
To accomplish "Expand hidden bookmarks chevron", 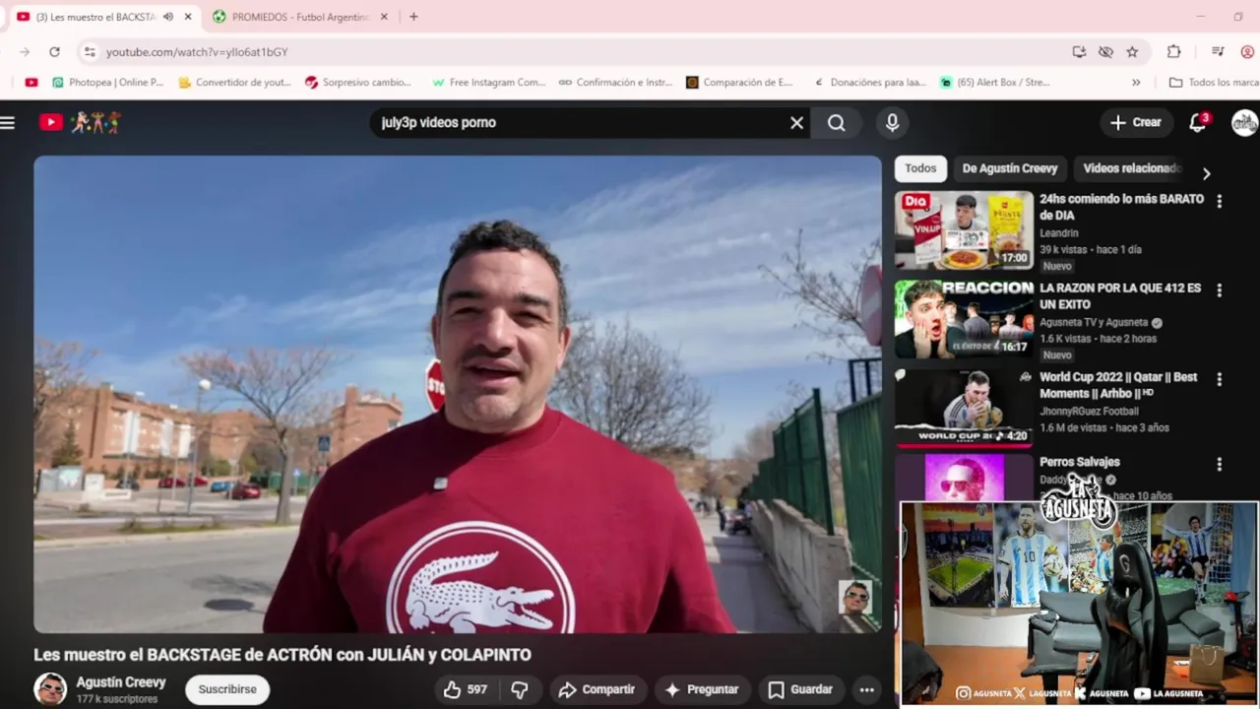I will click(1136, 83).
